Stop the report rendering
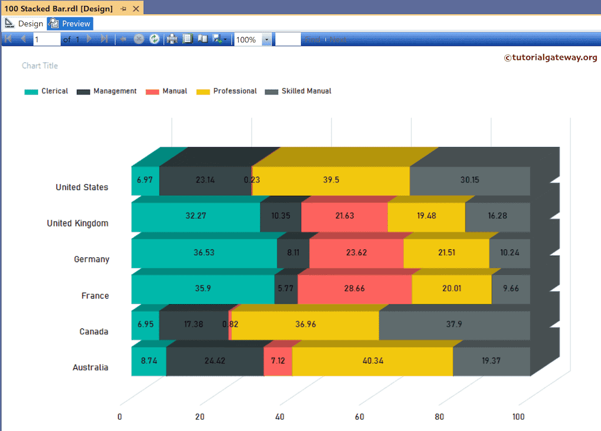The width and height of the screenshot is (601, 431). pyautogui.click(x=139, y=39)
